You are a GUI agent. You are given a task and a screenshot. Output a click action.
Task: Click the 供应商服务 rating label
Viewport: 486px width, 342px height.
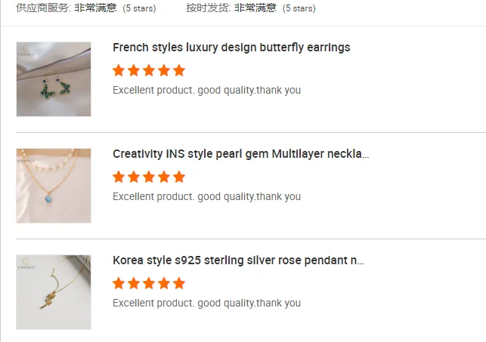[43, 8]
